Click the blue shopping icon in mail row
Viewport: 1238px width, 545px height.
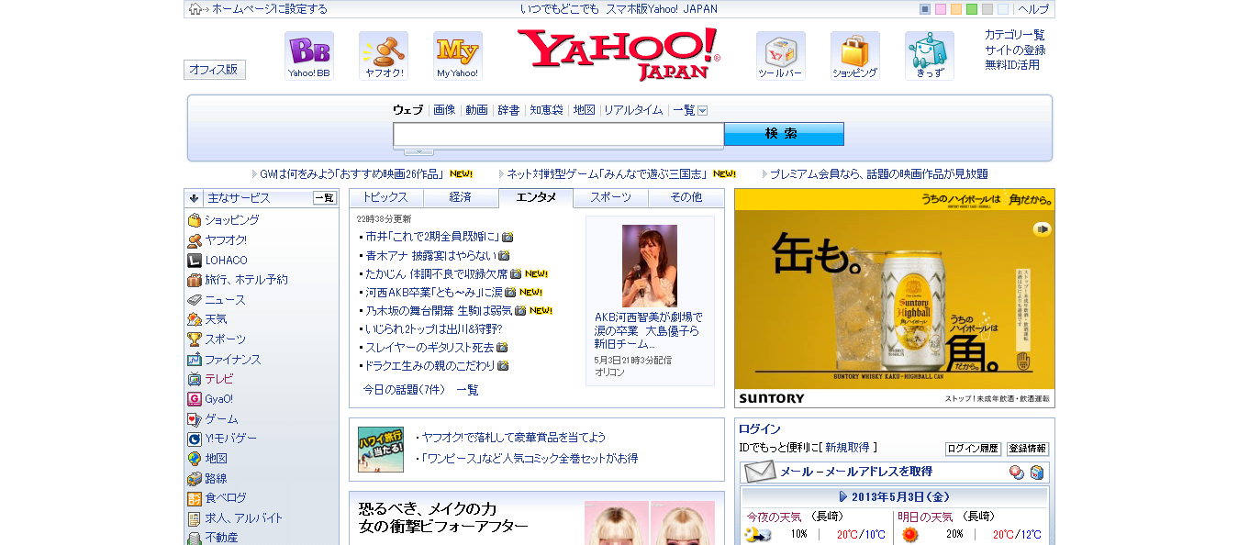pos(1036,473)
